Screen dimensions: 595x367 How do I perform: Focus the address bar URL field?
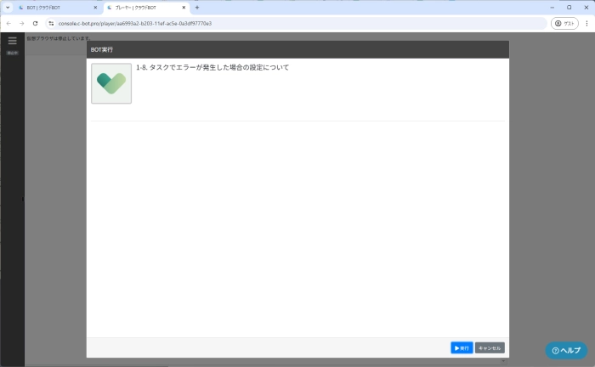[255, 23]
